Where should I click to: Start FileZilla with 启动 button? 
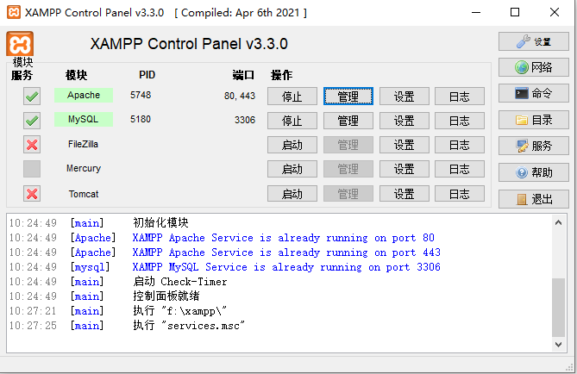[x=292, y=145]
